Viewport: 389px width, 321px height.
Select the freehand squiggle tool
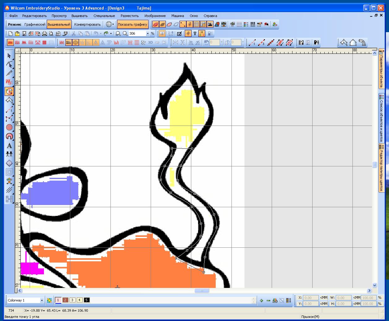(9, 82)
